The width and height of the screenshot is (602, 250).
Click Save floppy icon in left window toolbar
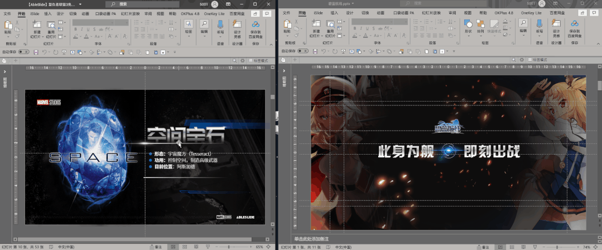36,51
